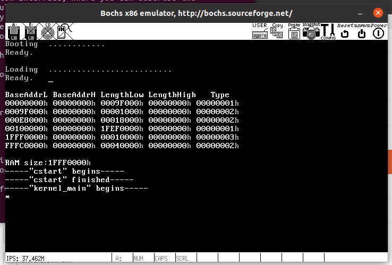
Task: Click the 1FFF0000h base address
Action: click(x=26, y=137)
